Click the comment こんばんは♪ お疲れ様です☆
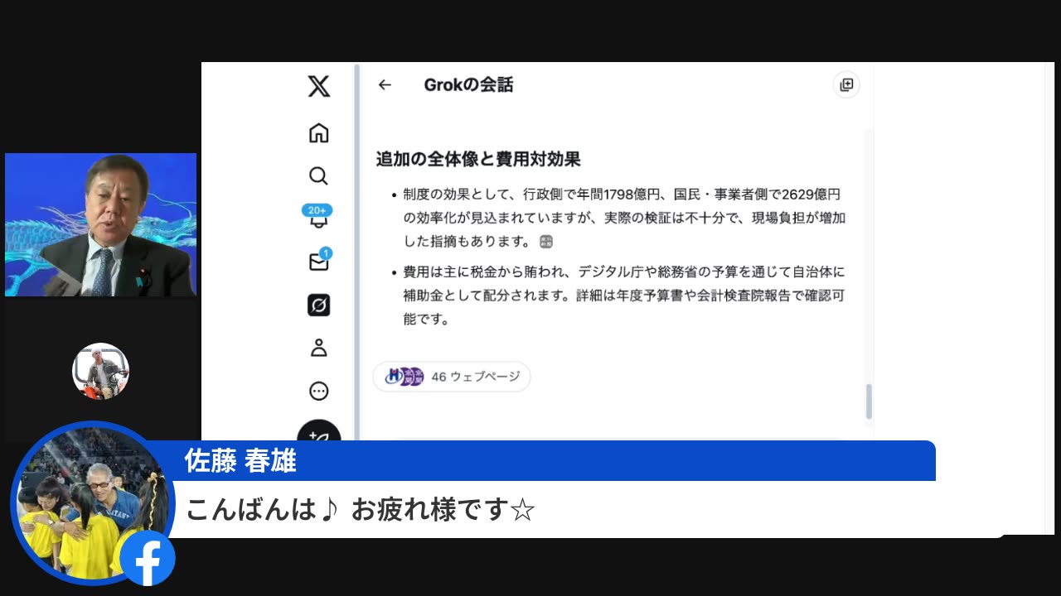The image size is (1061, 596). coord(360,510)
